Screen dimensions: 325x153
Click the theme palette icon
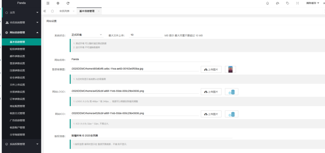click(x=277, y=3)
